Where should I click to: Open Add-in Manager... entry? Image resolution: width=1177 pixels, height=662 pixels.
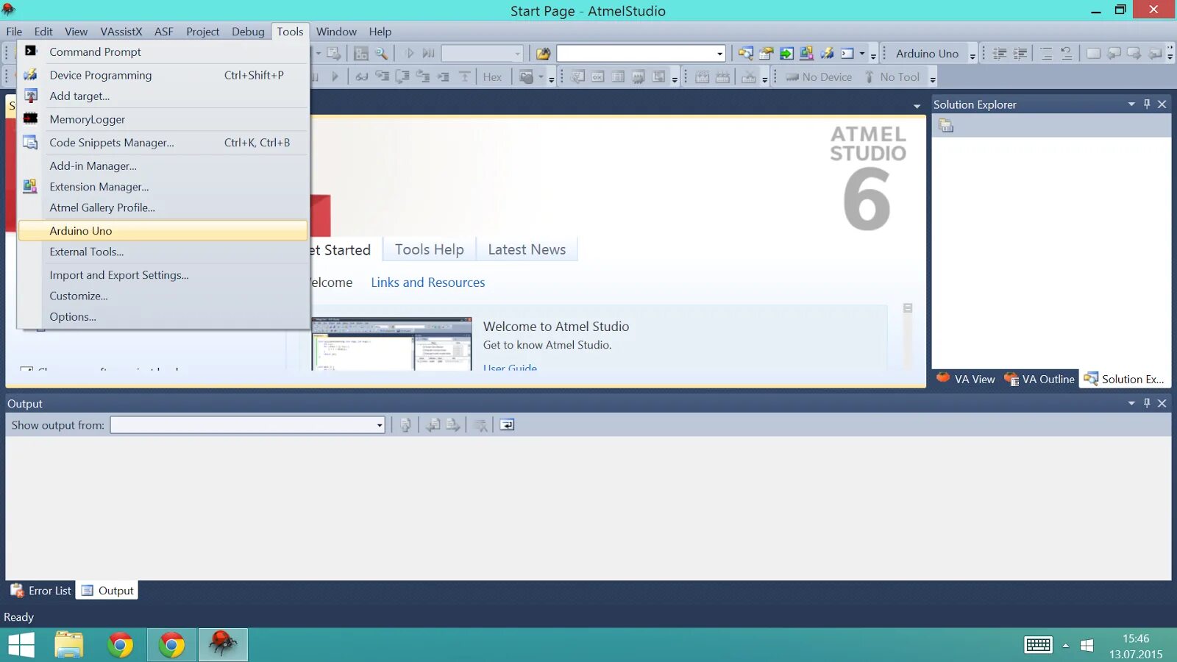[x=163, y=166]
